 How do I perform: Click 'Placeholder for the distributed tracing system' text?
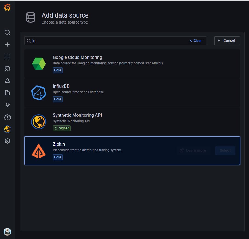(87, 150)
